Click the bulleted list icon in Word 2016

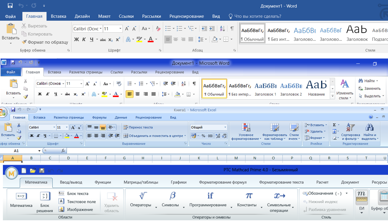[168, 29]
